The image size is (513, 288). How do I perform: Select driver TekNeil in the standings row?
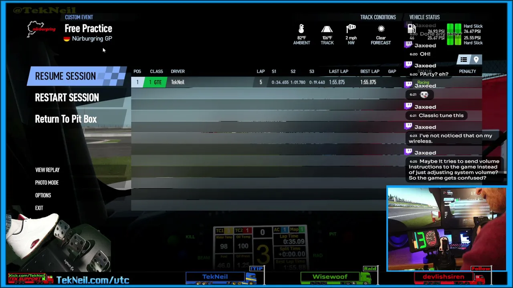coord(178,82)
